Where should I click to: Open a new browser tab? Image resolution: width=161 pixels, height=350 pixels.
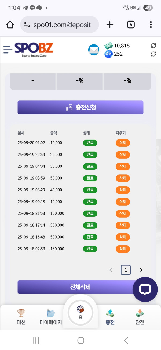pyautogui.click(x=110, y=25)
